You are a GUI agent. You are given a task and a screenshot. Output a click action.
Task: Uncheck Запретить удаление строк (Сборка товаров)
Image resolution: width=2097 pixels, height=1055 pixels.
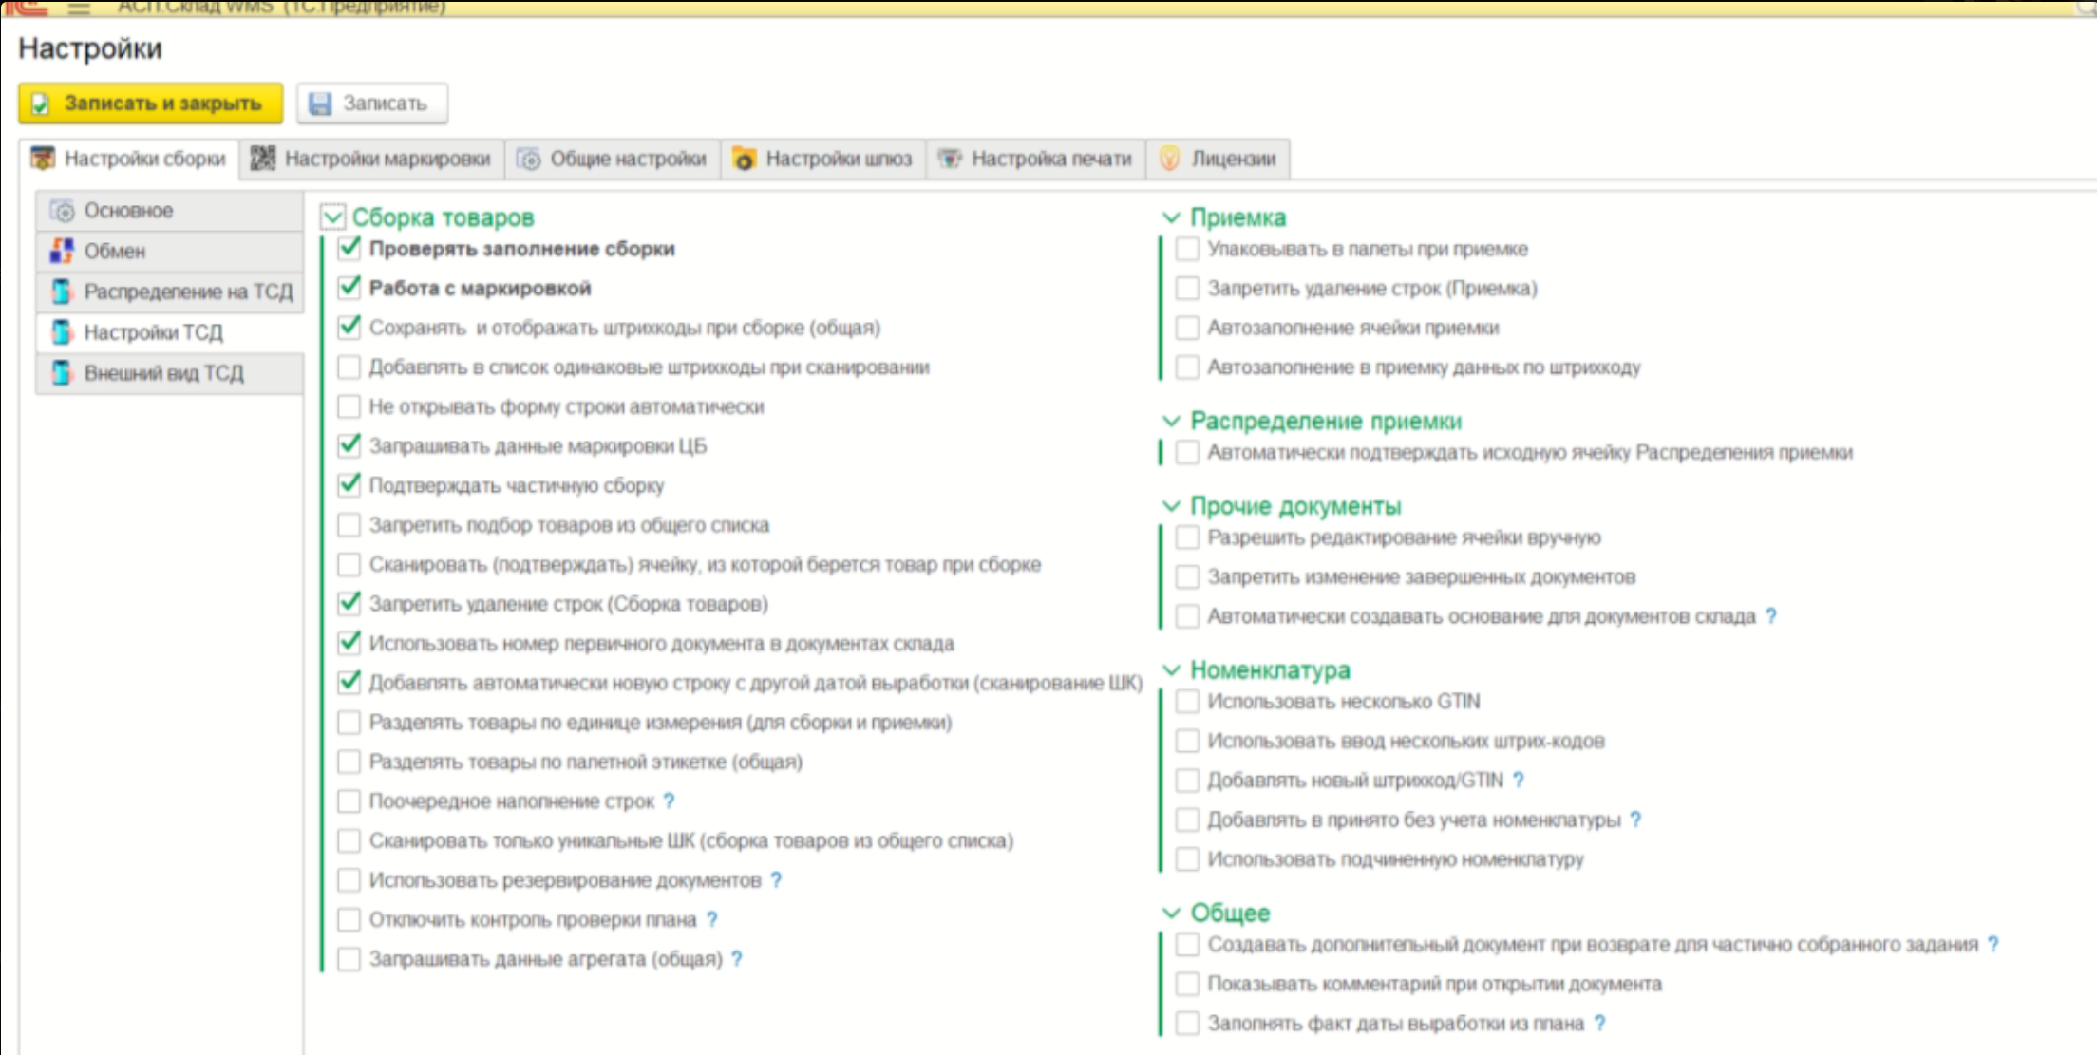(x=349, y=604)
